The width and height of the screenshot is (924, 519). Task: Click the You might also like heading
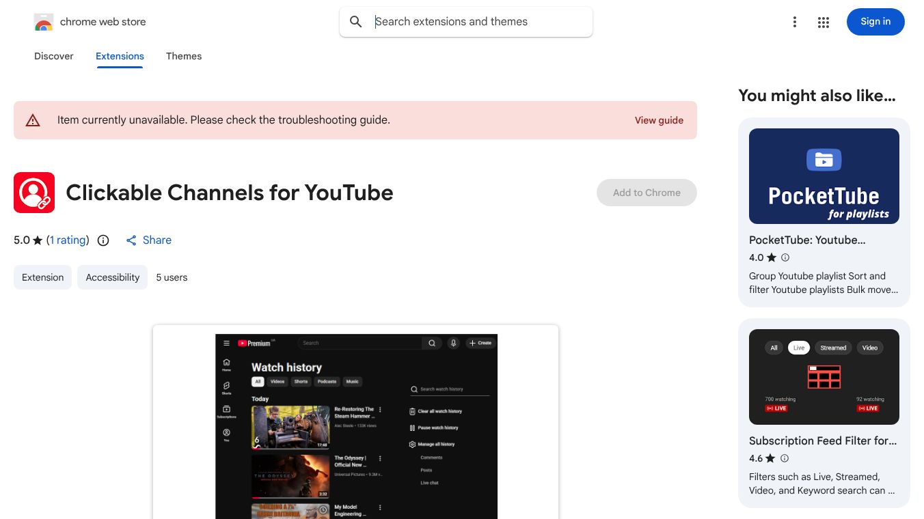coord(817,96)
